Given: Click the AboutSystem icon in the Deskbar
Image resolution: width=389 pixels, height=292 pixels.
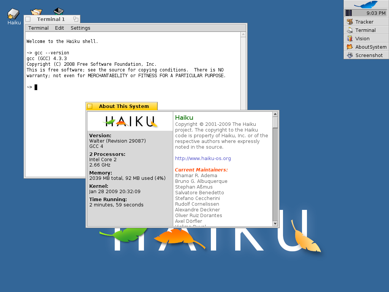Looking at the screenshot, I should click(x=350, y=47).
